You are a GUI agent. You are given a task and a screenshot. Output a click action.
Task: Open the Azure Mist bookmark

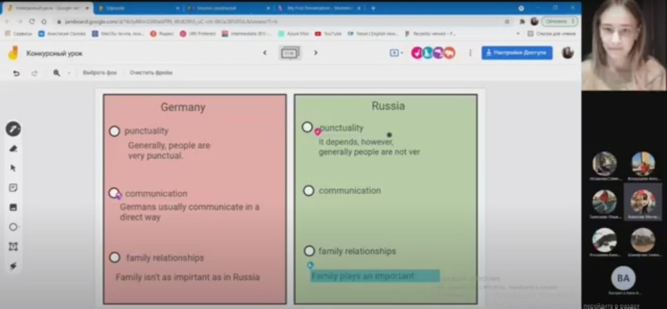coord(293,33)
